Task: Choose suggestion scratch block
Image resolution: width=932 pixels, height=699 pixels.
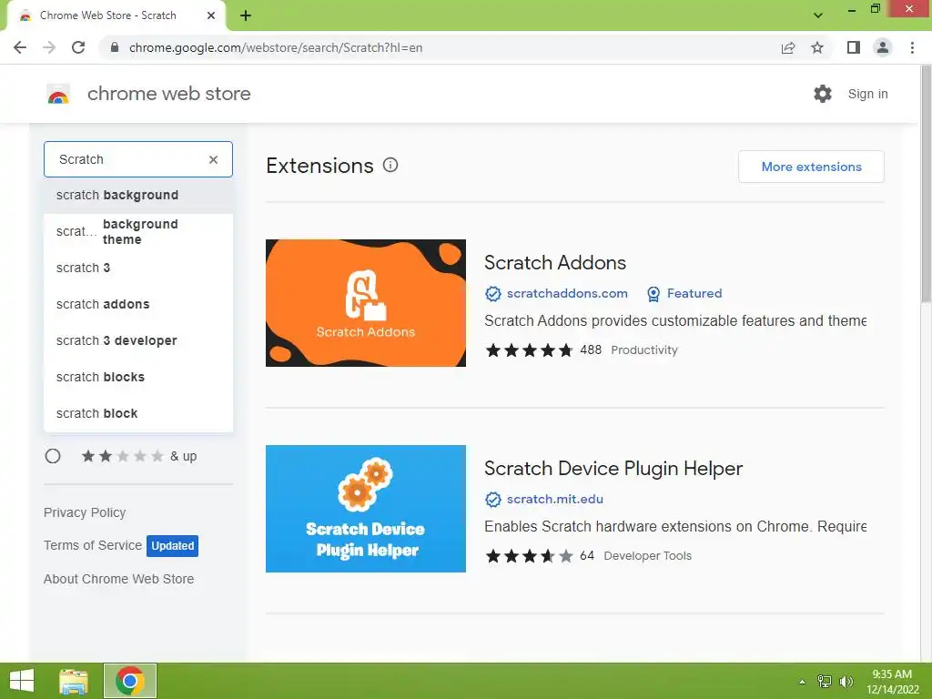Action: point(138,413)
